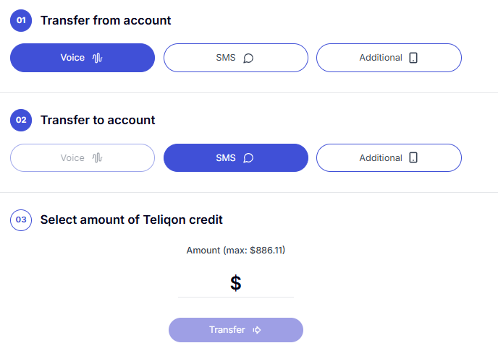Click the dollar sign in the amount field

(235, 283)
